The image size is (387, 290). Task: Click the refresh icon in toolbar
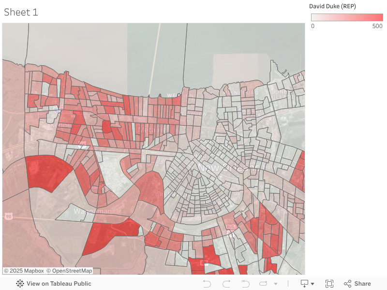263,284
